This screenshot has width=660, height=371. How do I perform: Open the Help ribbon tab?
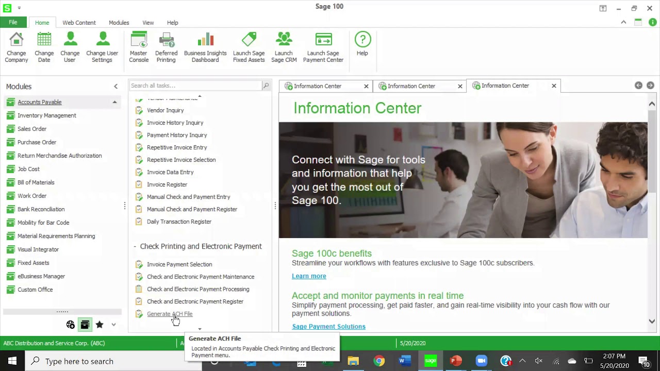tap(172, 23)
